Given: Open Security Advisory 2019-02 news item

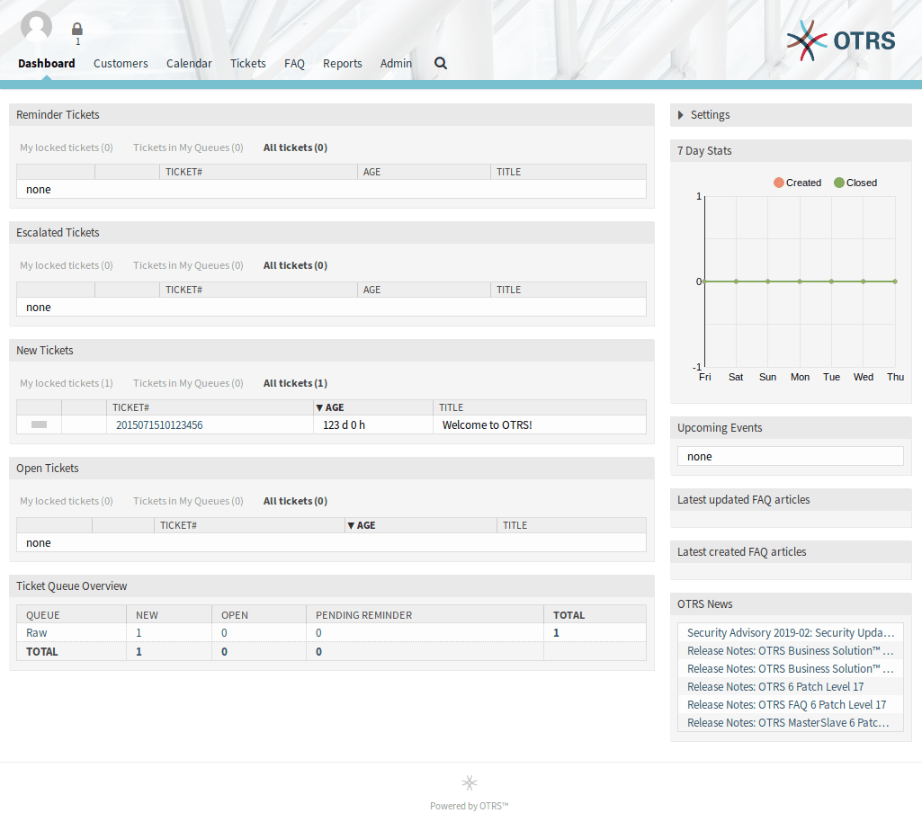Looking at the screenshot, I should (790, 633).
